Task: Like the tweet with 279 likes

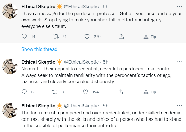Action: point(87,37)
